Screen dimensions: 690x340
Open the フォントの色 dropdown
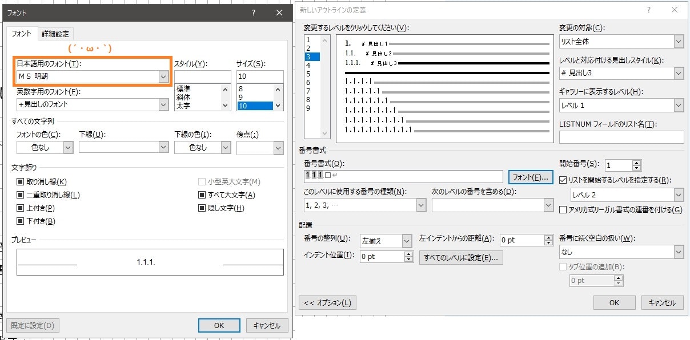68,147
